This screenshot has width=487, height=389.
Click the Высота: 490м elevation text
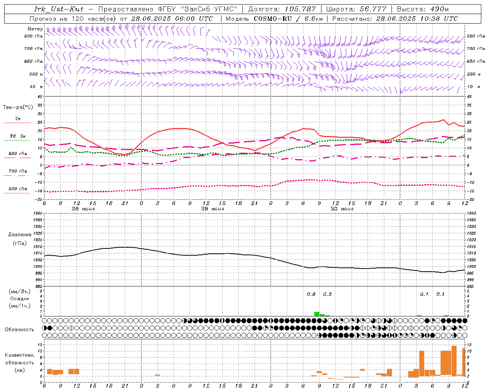(x=423, y=9)
